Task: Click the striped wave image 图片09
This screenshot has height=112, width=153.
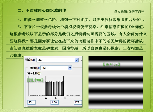Action: [x=116, y=83]
